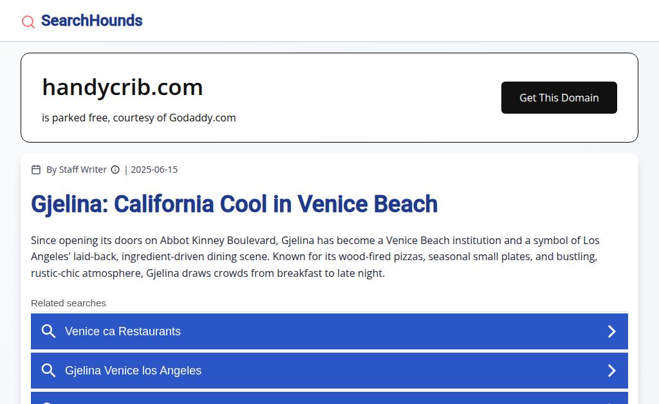Click the article intro paragraph about Gjelina
Screen dimensions: 659x404
[x=315, y=256]
